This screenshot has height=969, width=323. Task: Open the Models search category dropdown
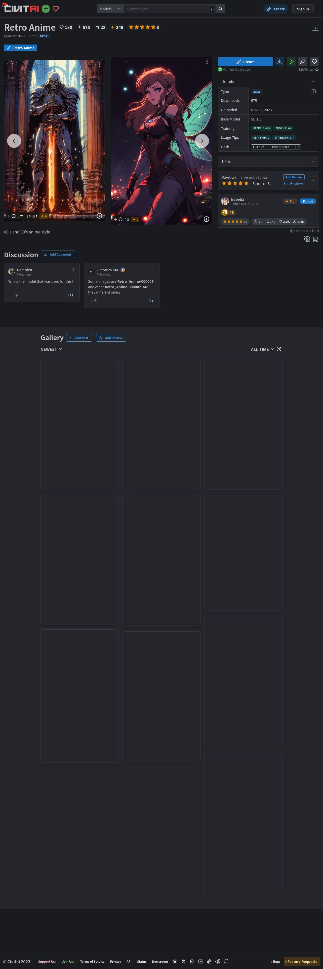click(x=110, y=9)
